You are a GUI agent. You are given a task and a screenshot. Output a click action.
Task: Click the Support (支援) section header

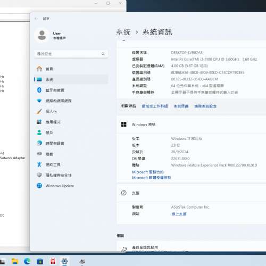[192, 193]
